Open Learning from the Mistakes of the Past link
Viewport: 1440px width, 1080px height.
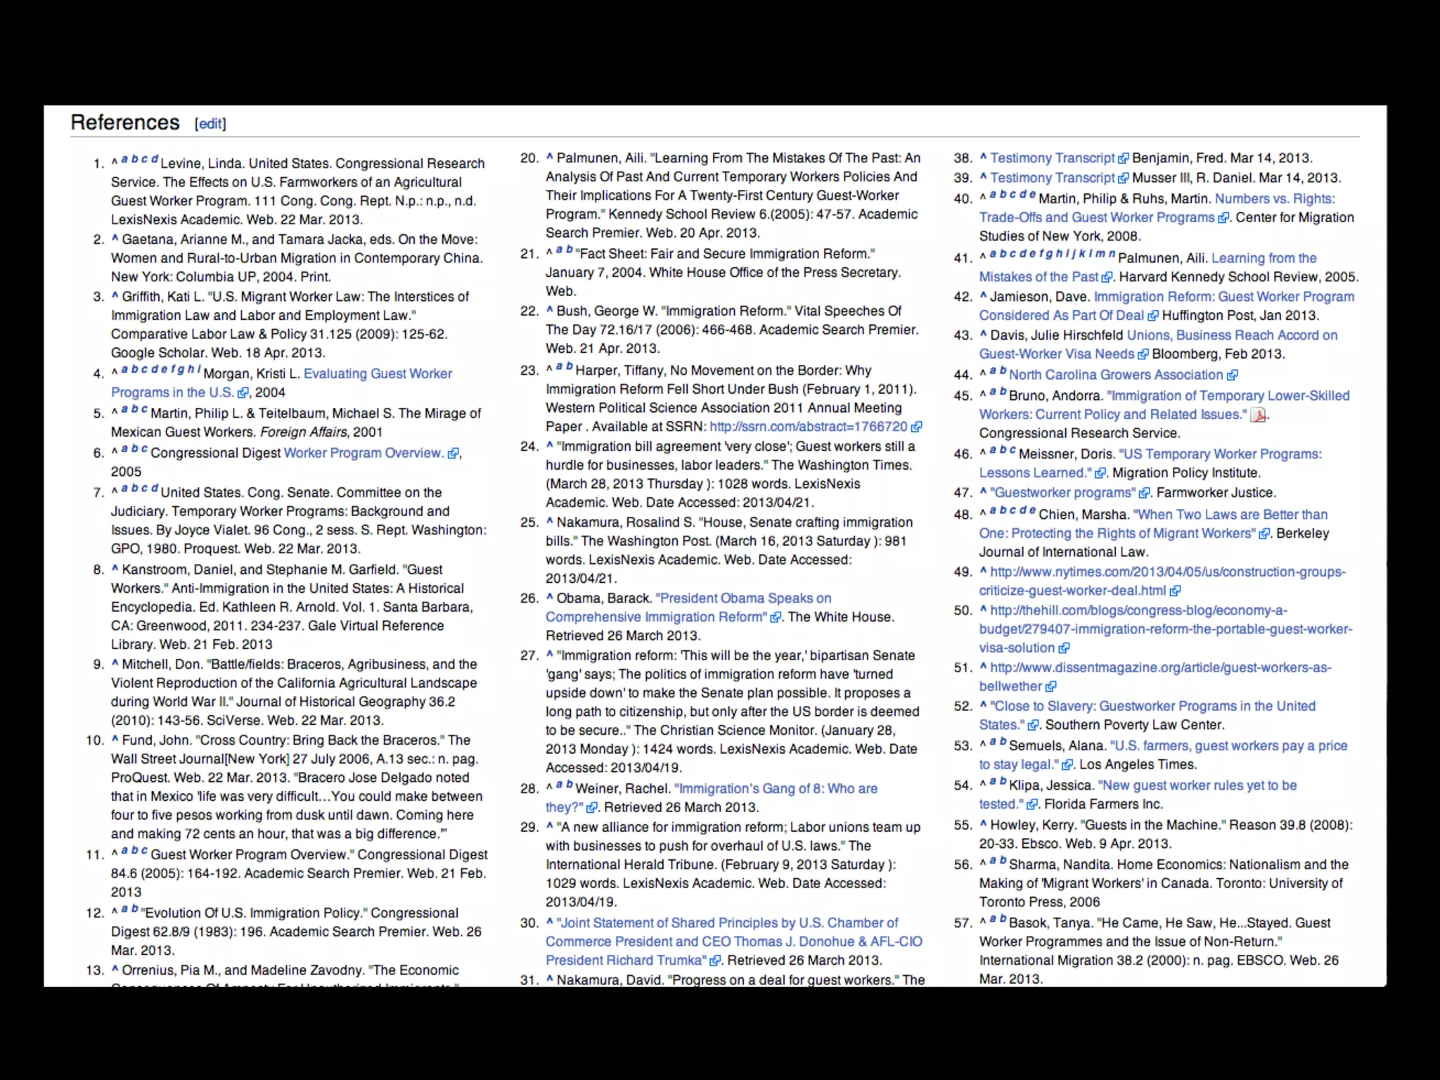pos(1264,258)
